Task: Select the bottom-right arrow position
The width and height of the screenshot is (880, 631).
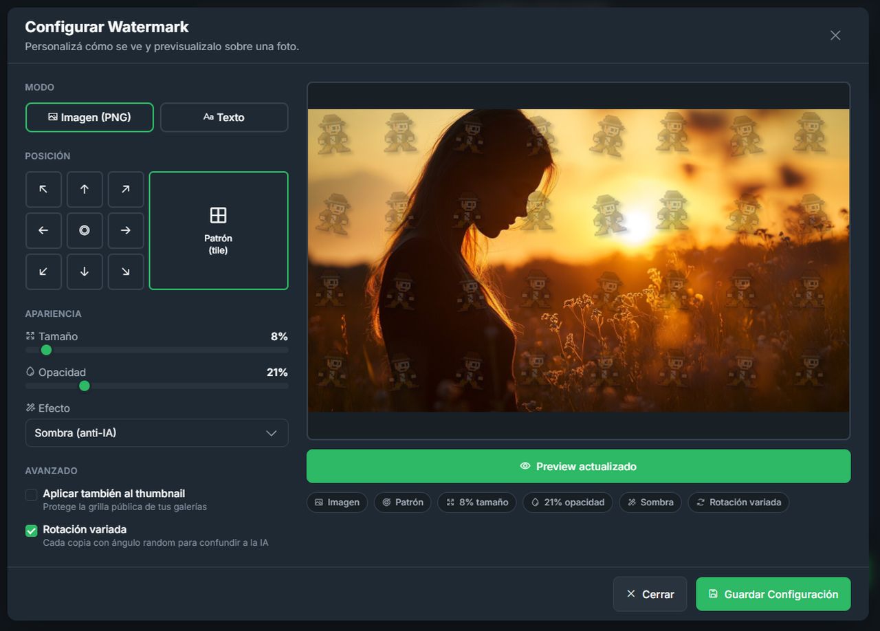Action: (x=126, y=272)
